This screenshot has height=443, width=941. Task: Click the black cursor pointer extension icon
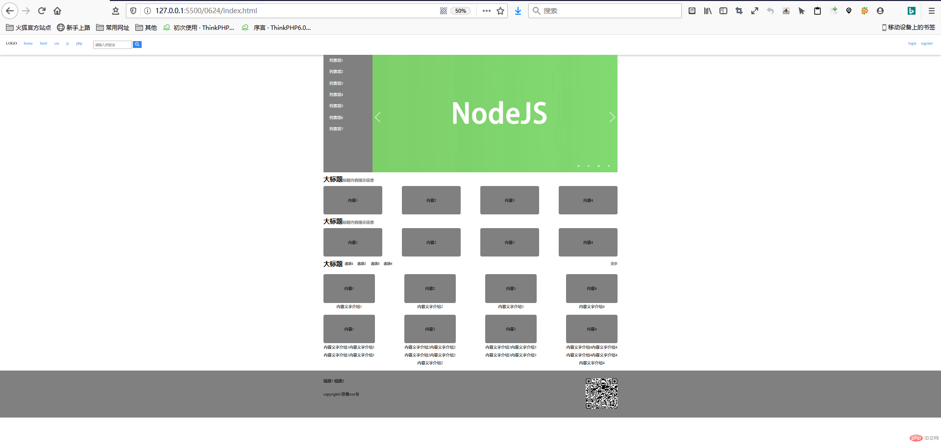802,11
